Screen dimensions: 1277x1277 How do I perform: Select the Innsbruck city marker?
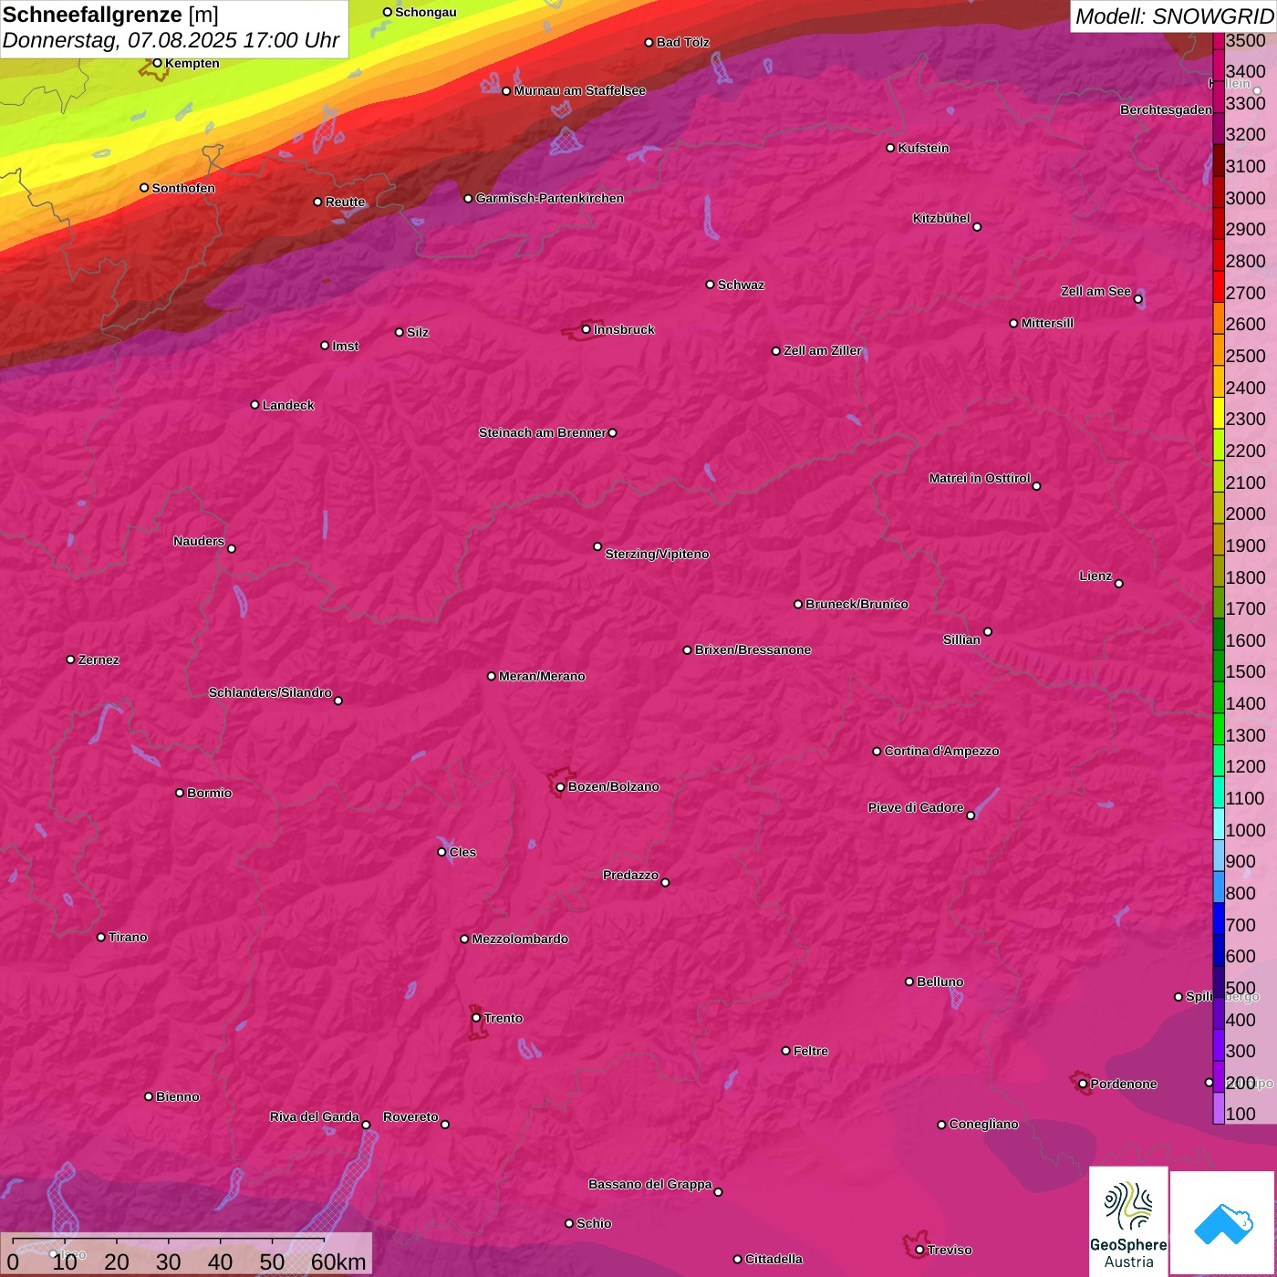click(586, 329)
